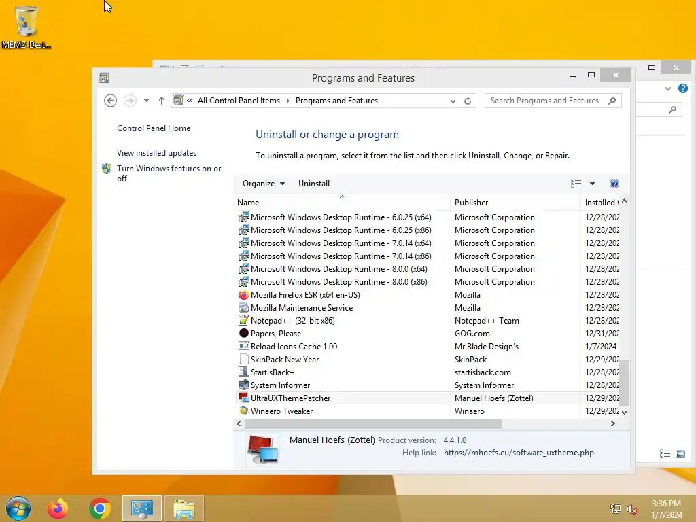Click the 1/7/2024 installed date cell
This screenshot has width=696, height=522.
coord(601,346)
